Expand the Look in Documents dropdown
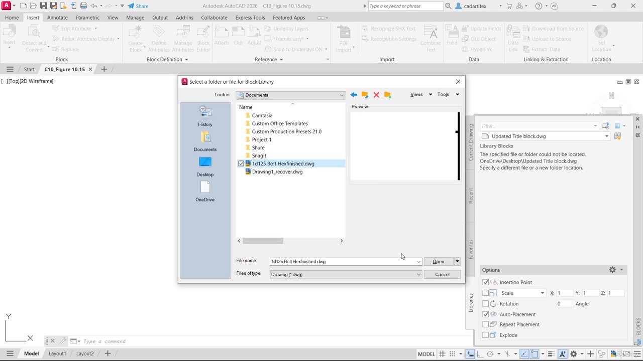The image size is (643, 361). (342, 95)
